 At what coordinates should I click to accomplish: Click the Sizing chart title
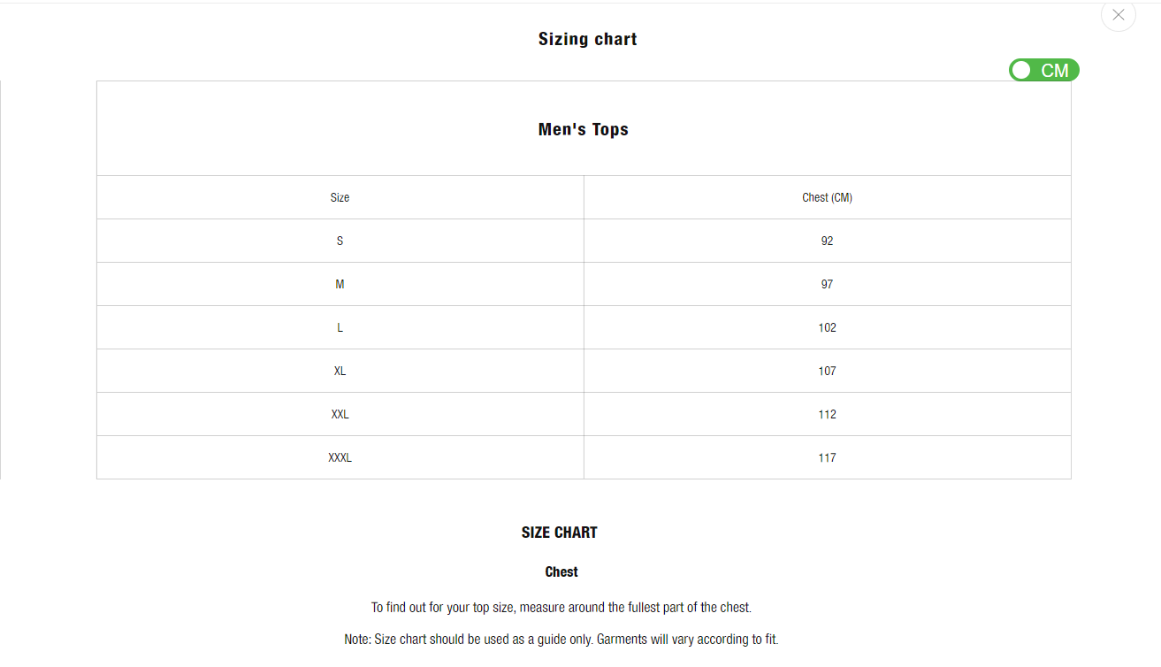(587, 39)
